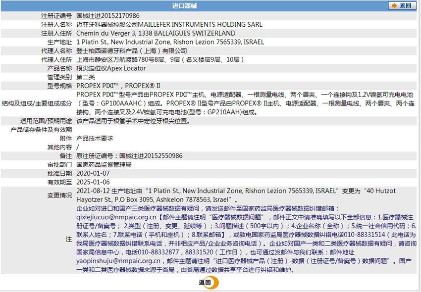Click the Chemin du Verger 3 address
The image size is (421, 292).
click(156, 33)
